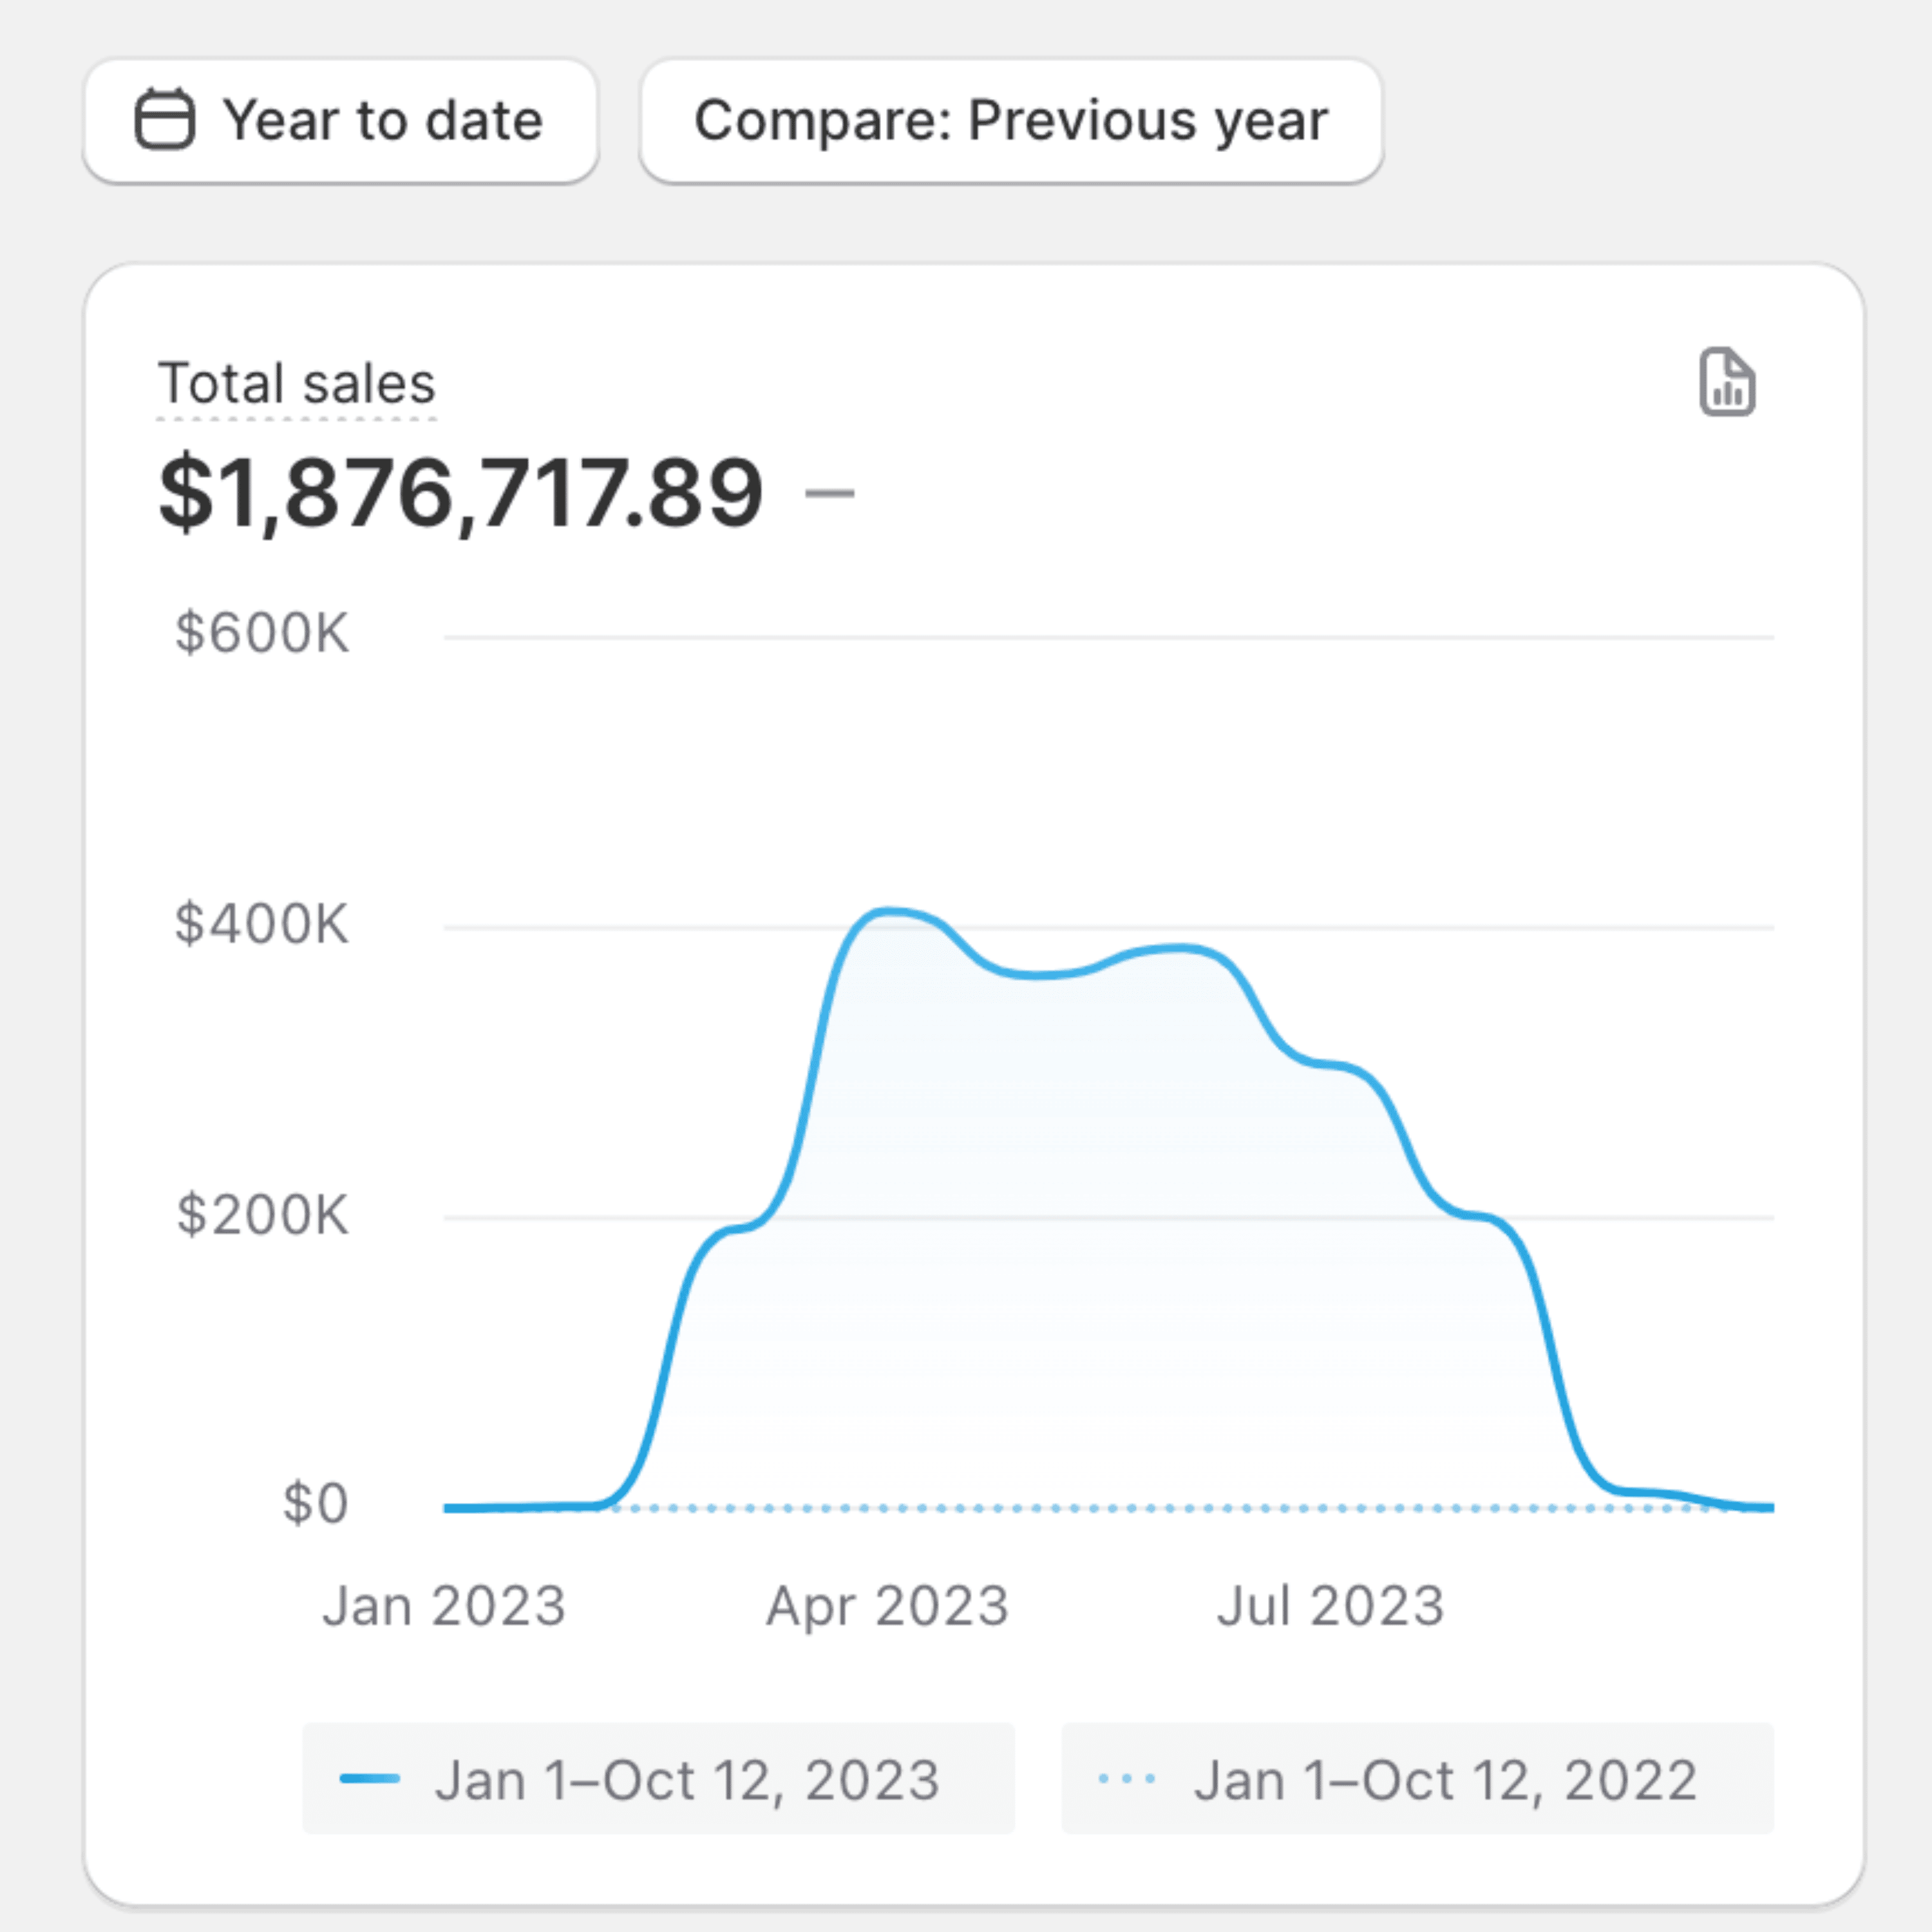Click the $200K axis label
Image resolution: width=1932 pixels, height=1932 pixels.
pos(262,1215)
